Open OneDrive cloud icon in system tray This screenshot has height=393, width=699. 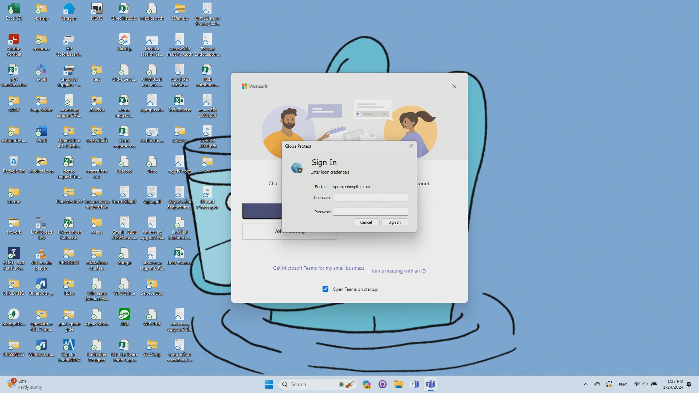click(597, 384)
